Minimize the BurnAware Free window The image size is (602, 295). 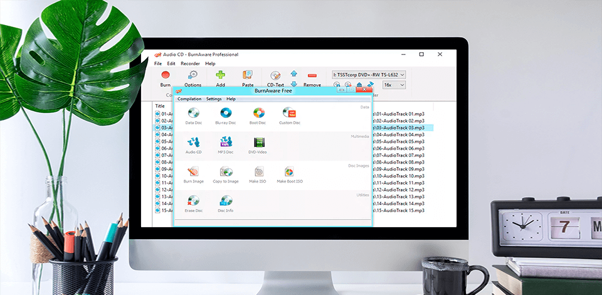tap(342, 90)
